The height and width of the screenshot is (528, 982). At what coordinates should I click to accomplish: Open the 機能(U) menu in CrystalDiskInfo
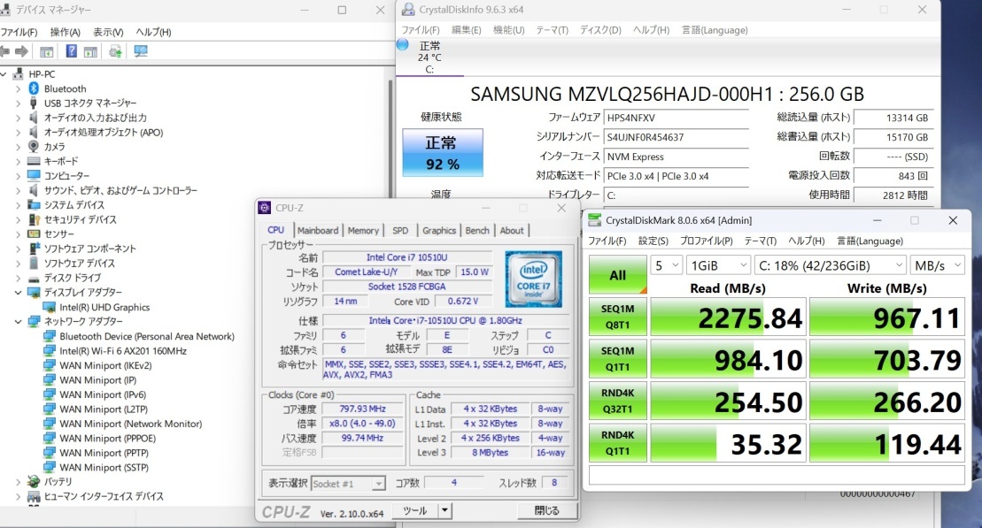(508, 30)
